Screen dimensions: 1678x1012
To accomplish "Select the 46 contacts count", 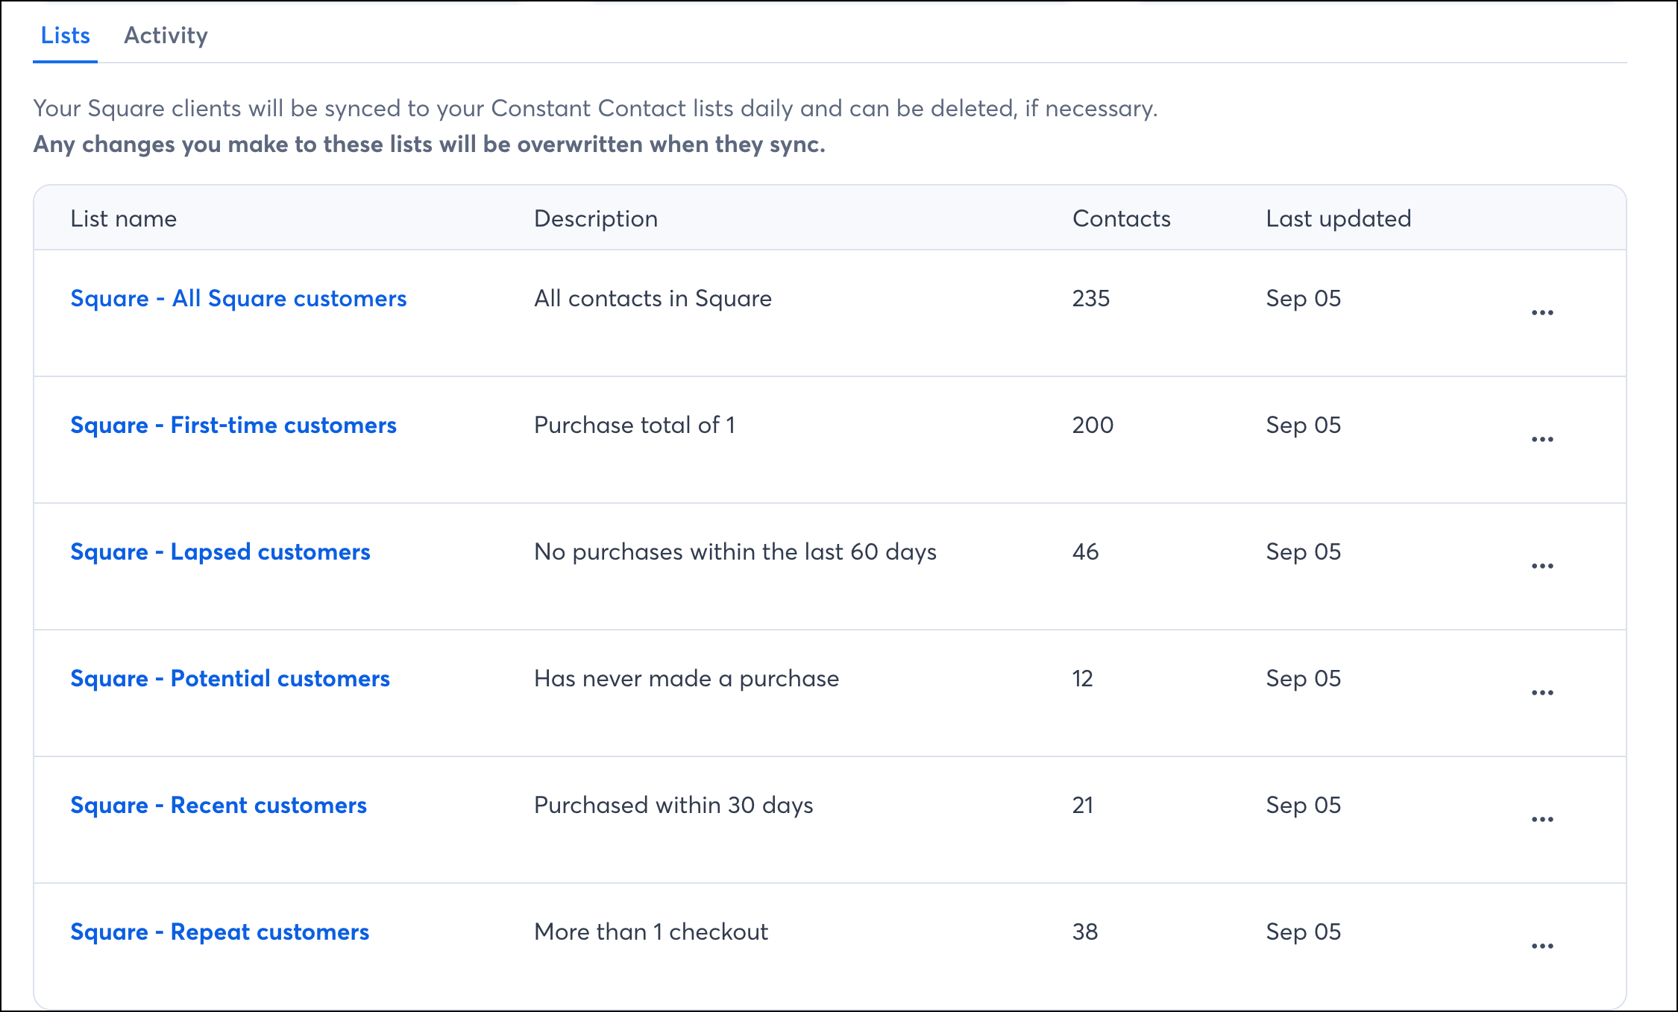I will coord(1085,551).
